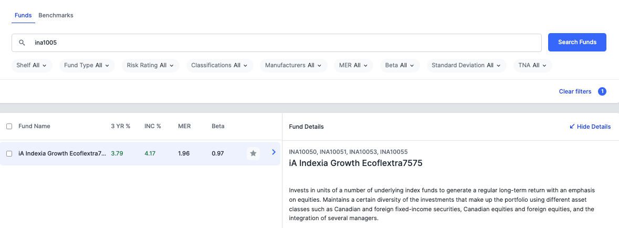619x228 pixels.
Task: Click the 0.97 Beta value
Action: pos(218,154)
